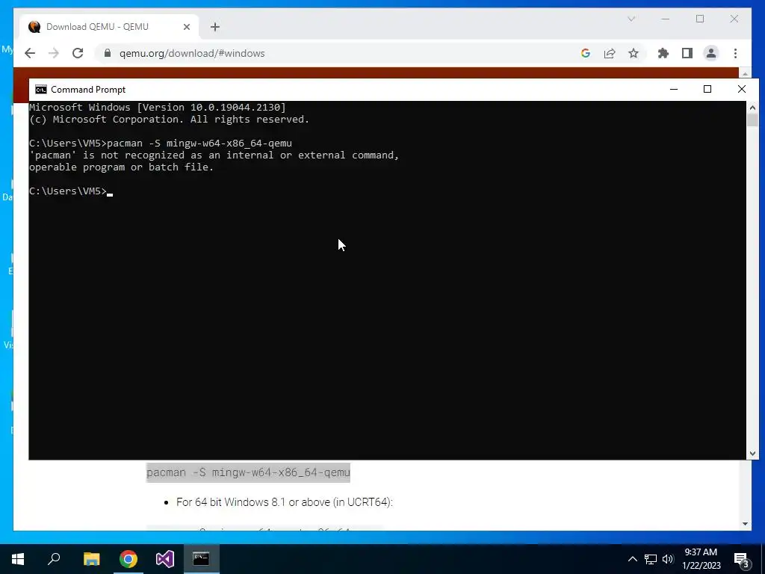Image resolution: width=765 pixels, height=574 pixels.
Task: Click Command Prompt taskbar icon
Action: click(x=202, y=559)
